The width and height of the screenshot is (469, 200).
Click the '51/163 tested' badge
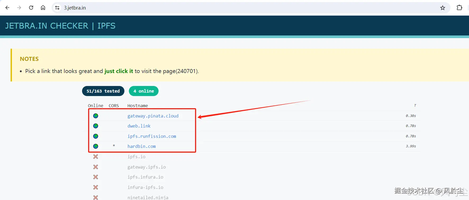coord(103,91)
